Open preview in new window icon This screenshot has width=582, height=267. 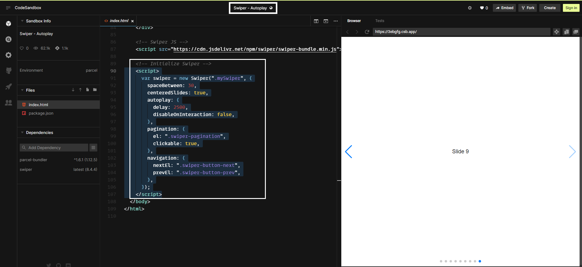coord(576,32)
